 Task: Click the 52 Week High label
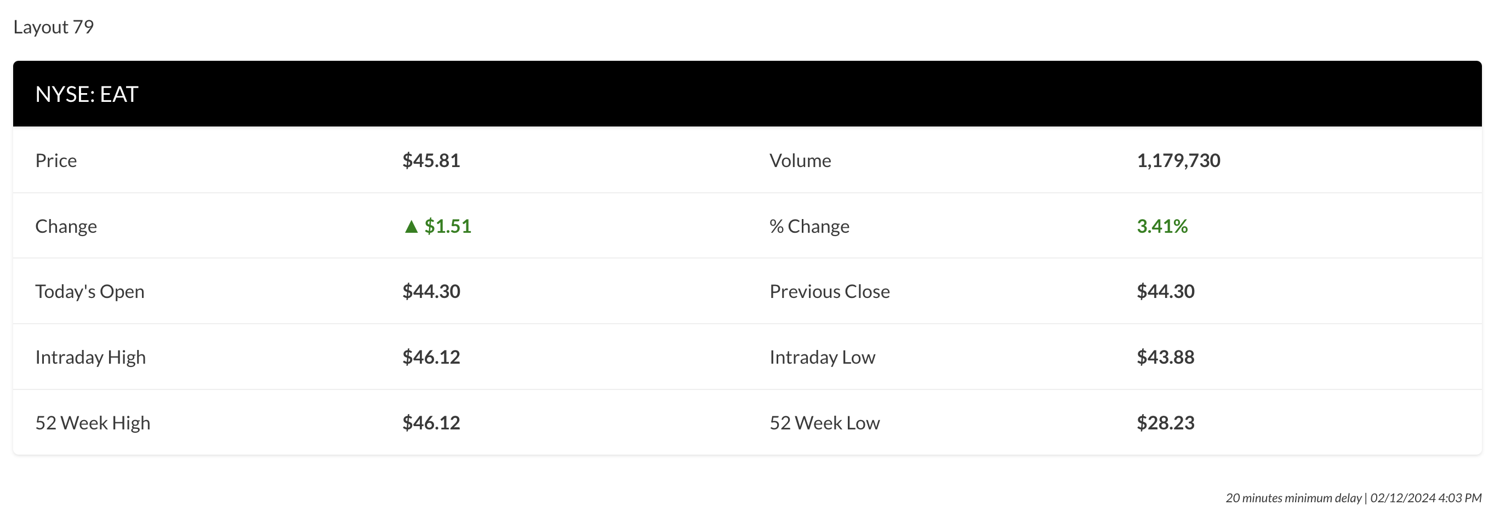click(x=93, y=423)
